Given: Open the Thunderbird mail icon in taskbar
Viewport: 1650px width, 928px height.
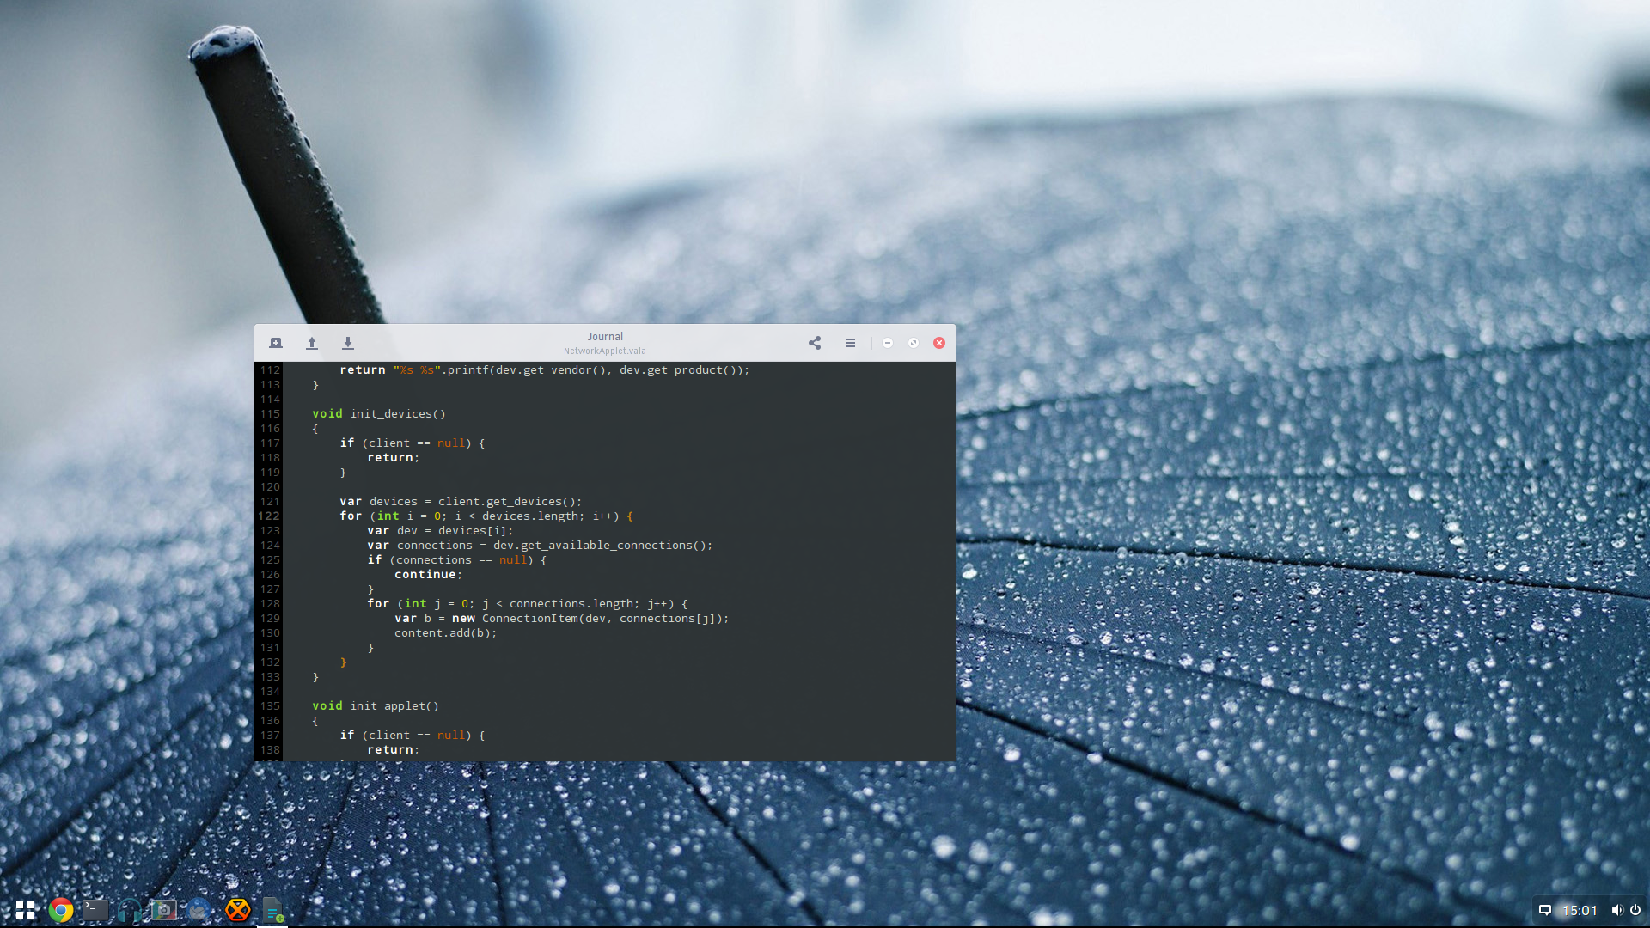Looking at the screenshot, I should pos(199,910).
